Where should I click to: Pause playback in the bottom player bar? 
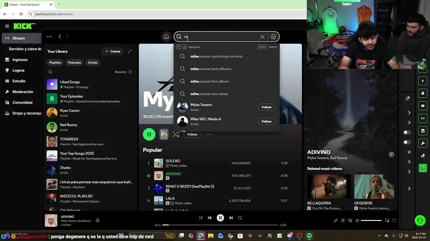[220, 218]
